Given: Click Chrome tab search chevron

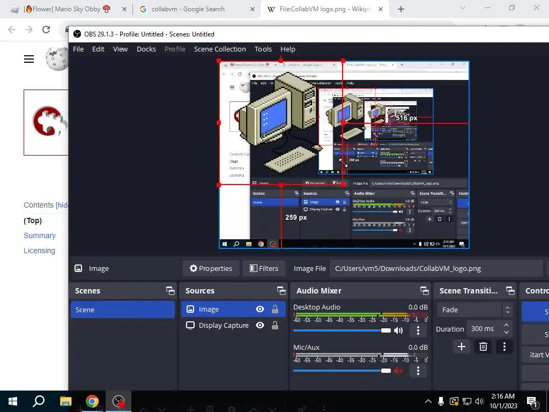Looking at the screenshot, I should pyautogui.click(x=463, y=8).
